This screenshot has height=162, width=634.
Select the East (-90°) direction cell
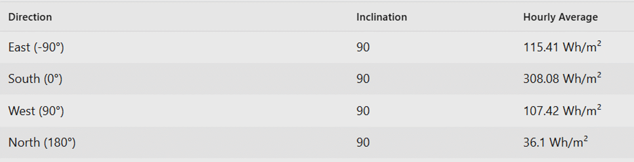click(x=36, y=47)
